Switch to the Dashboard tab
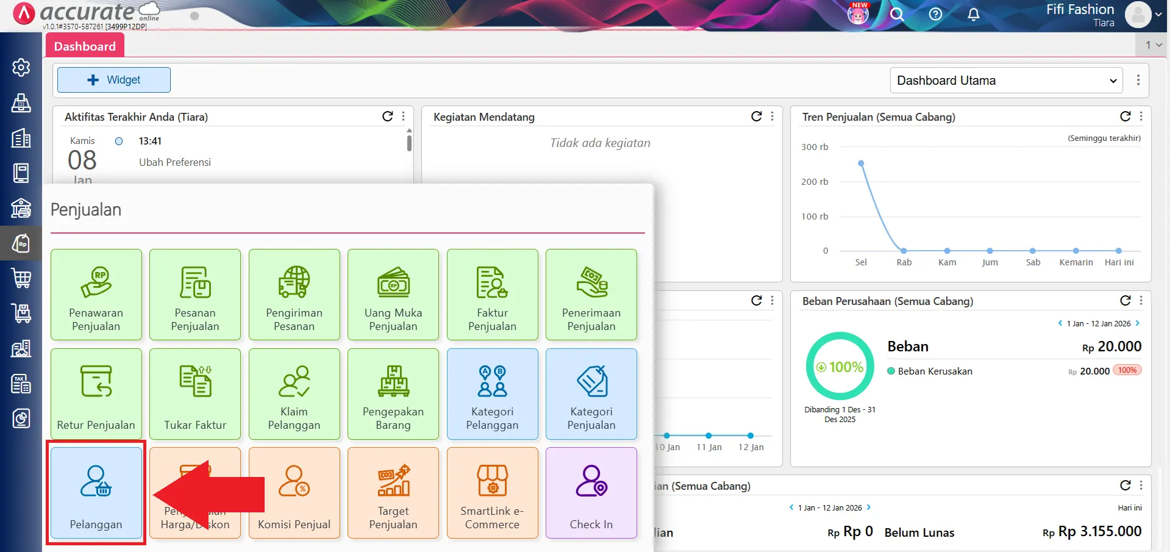Viewport: 1170px width, 552px height. [x=85, y=46]
